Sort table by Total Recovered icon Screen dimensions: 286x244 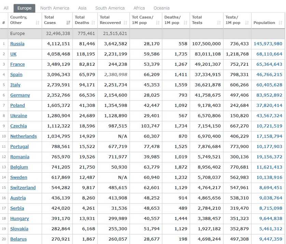125,23
